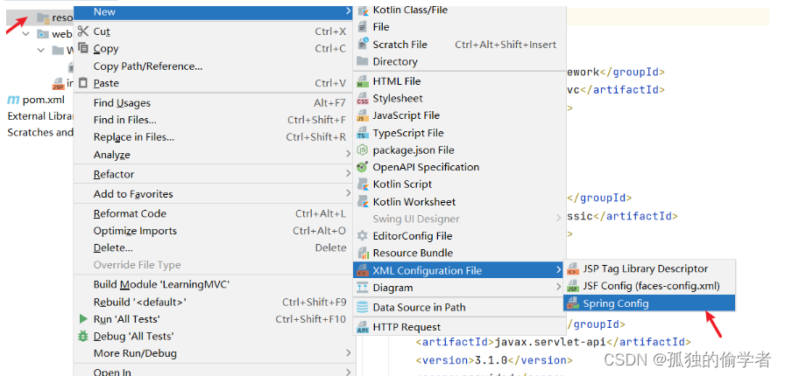Click the Debug bug icon

83,336
